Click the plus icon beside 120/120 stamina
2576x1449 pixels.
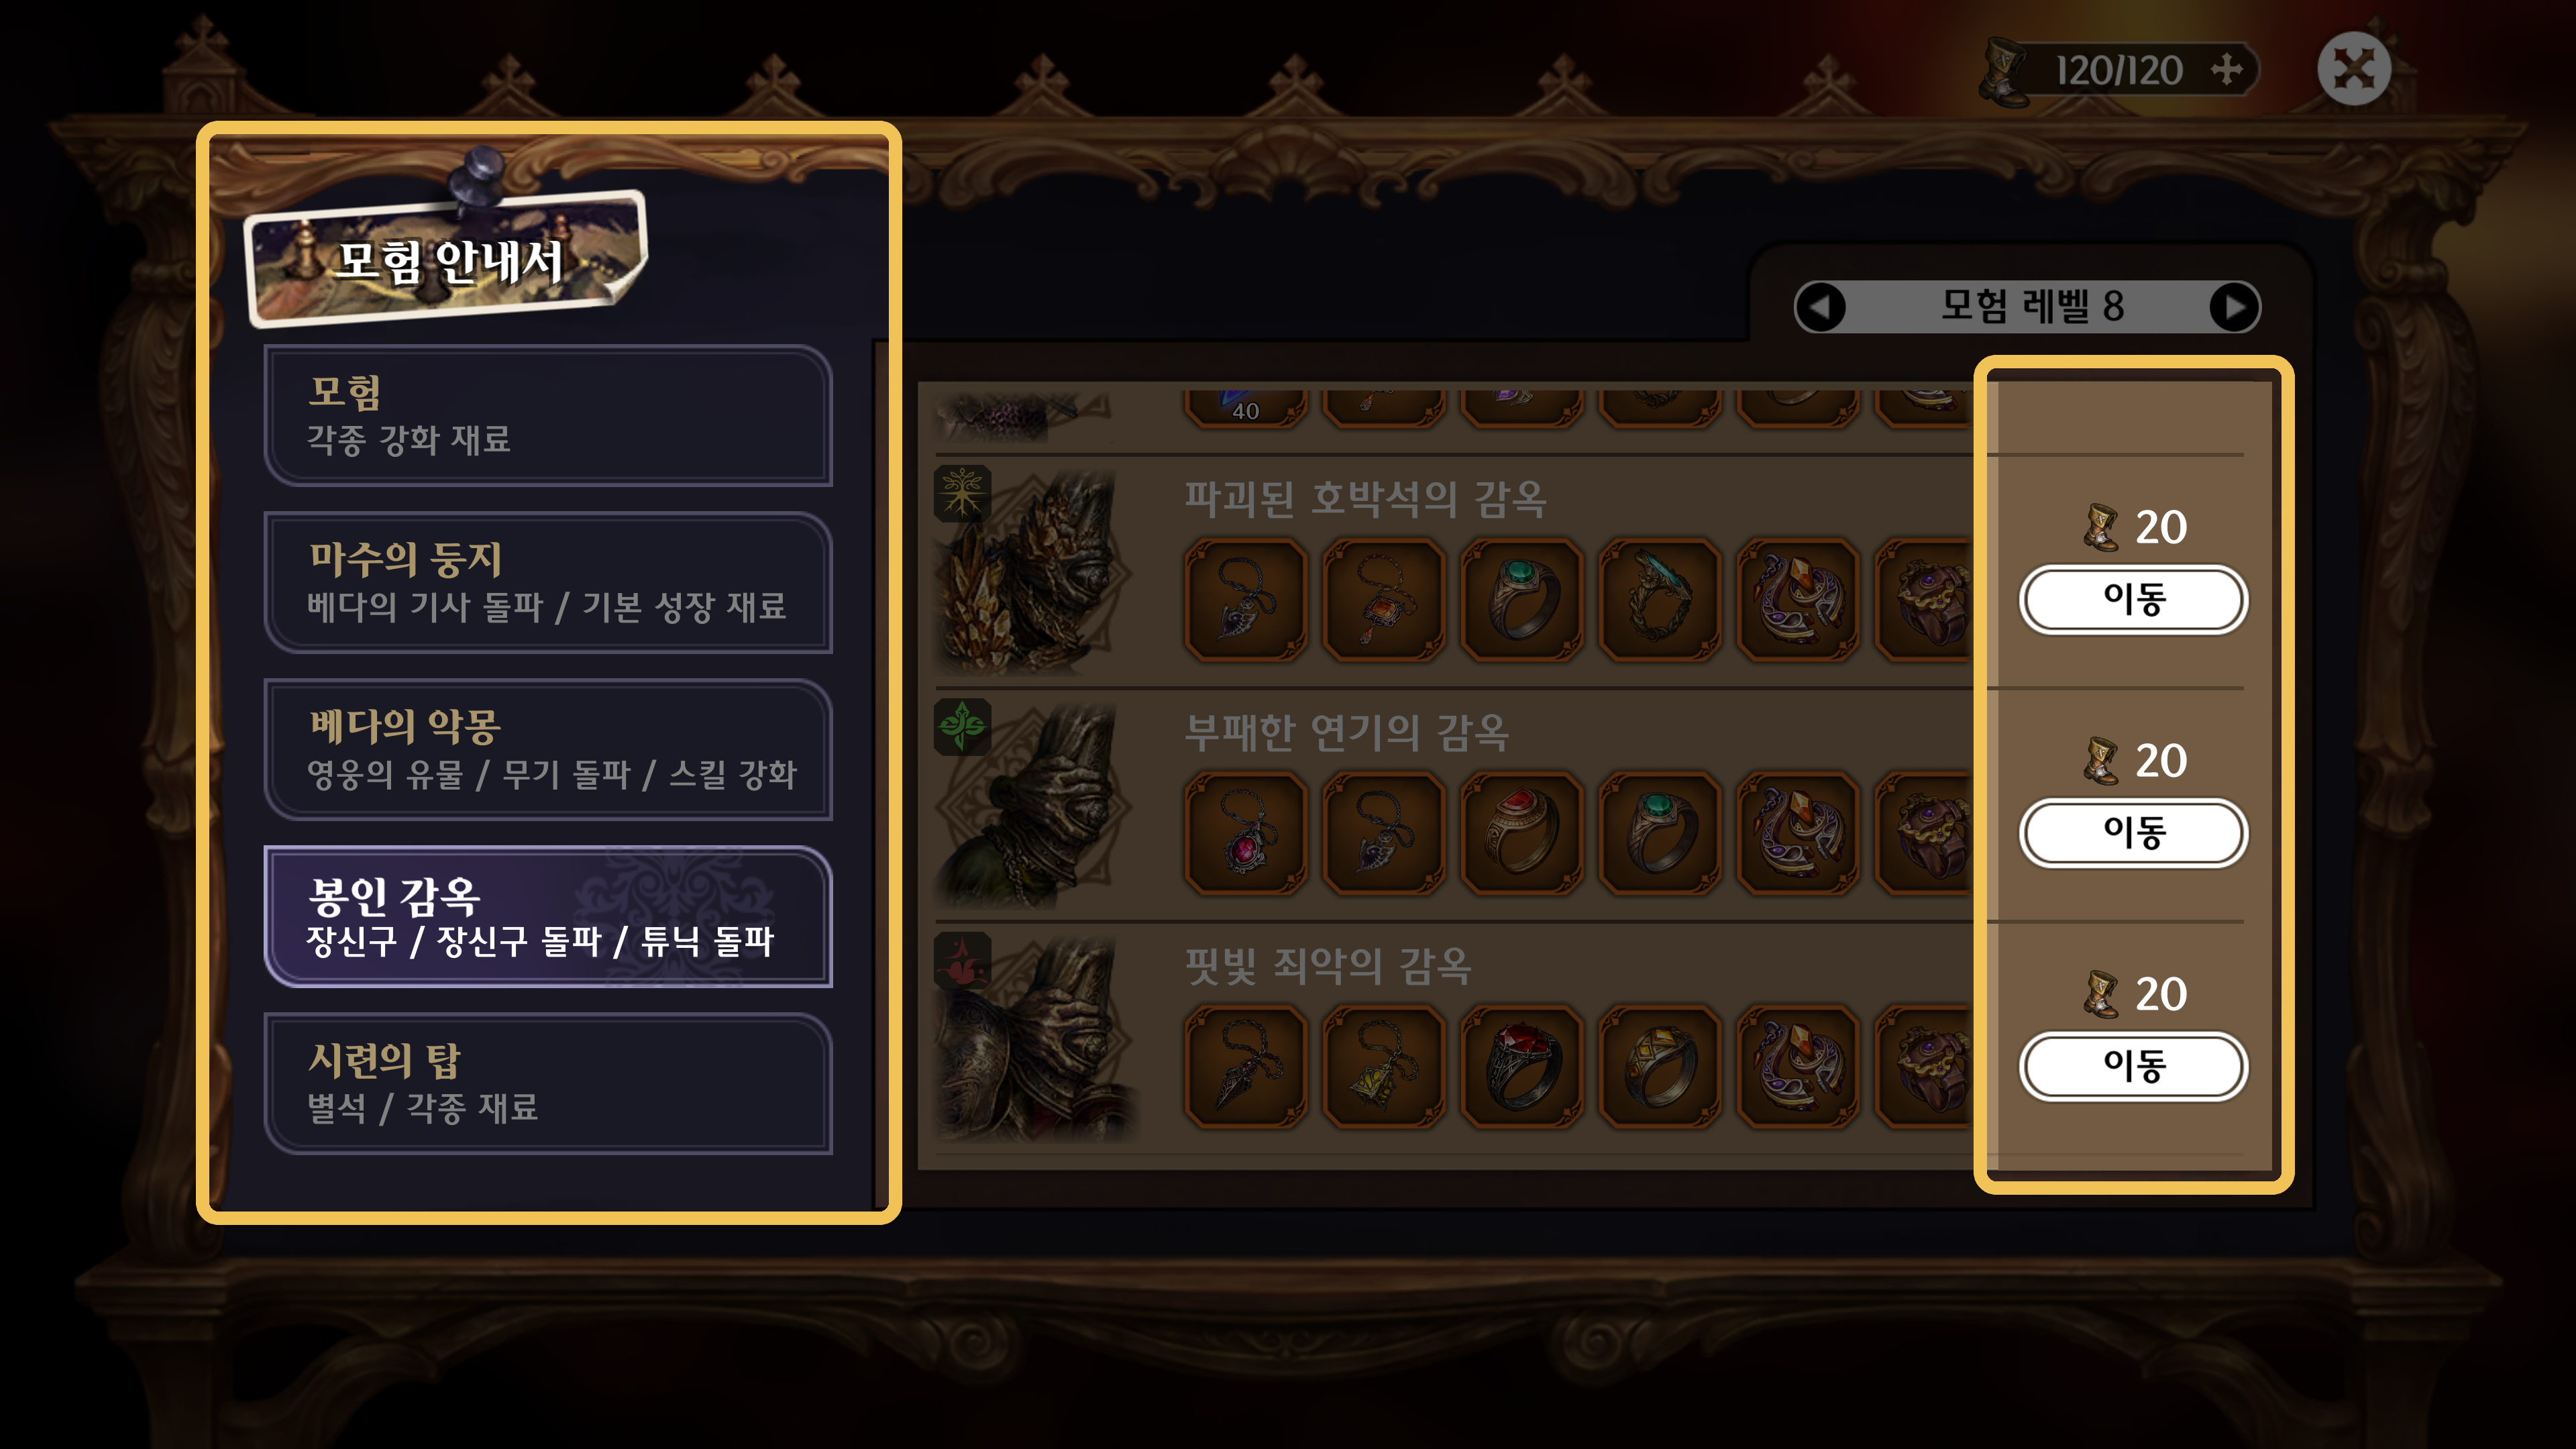(2227, 70)
